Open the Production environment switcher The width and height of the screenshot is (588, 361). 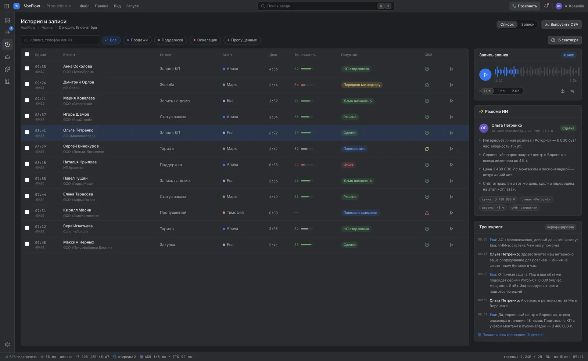pos(59,6)
